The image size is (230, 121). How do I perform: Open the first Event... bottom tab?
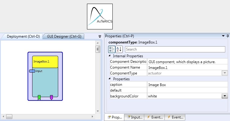coord(155,117)
